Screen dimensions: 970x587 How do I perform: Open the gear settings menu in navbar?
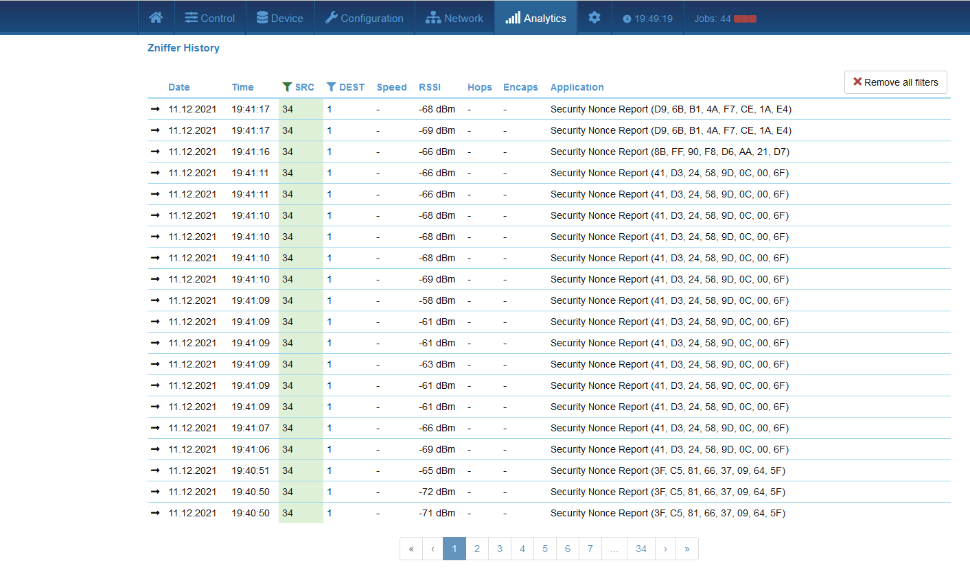pyautogui.click(x=594, y=18)
